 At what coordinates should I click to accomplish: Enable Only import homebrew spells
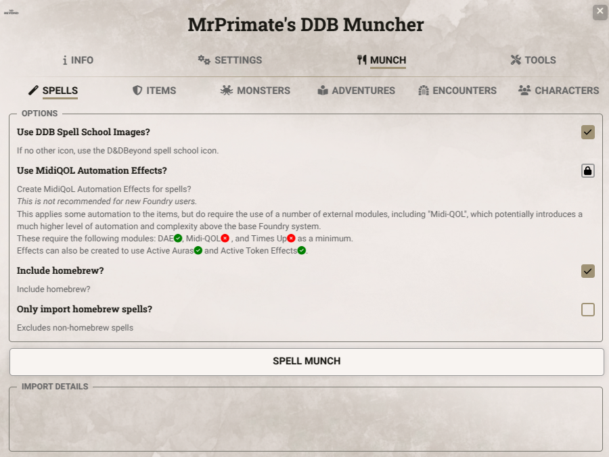point(587,310)
